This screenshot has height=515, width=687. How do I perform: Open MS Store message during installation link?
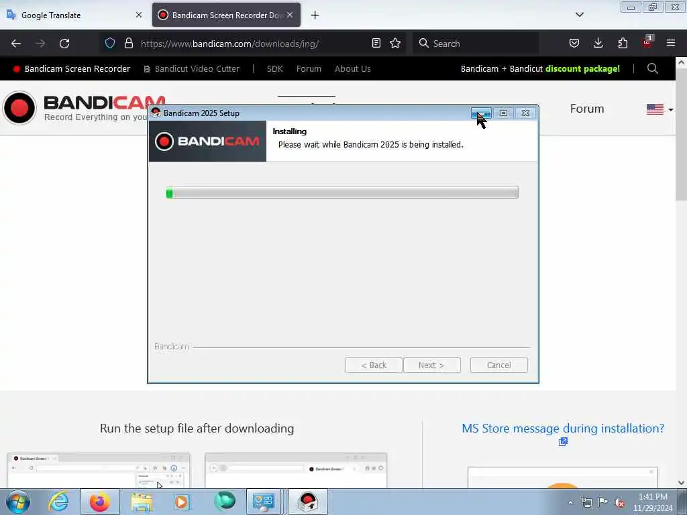(x=563, y=428)
